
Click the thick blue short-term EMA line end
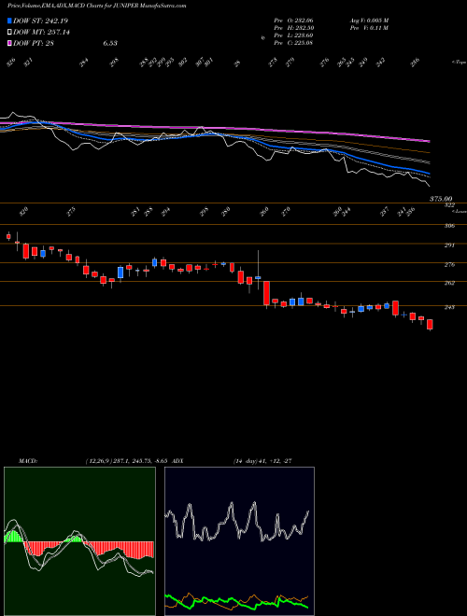429,174
